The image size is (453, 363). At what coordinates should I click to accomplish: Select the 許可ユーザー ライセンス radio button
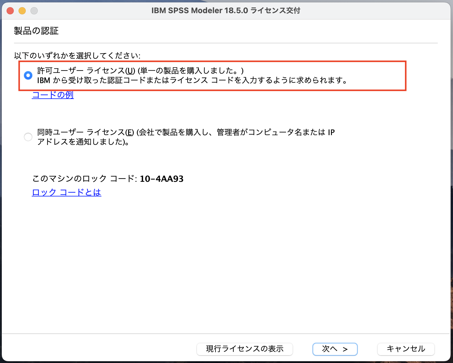(x=28, y=75)
